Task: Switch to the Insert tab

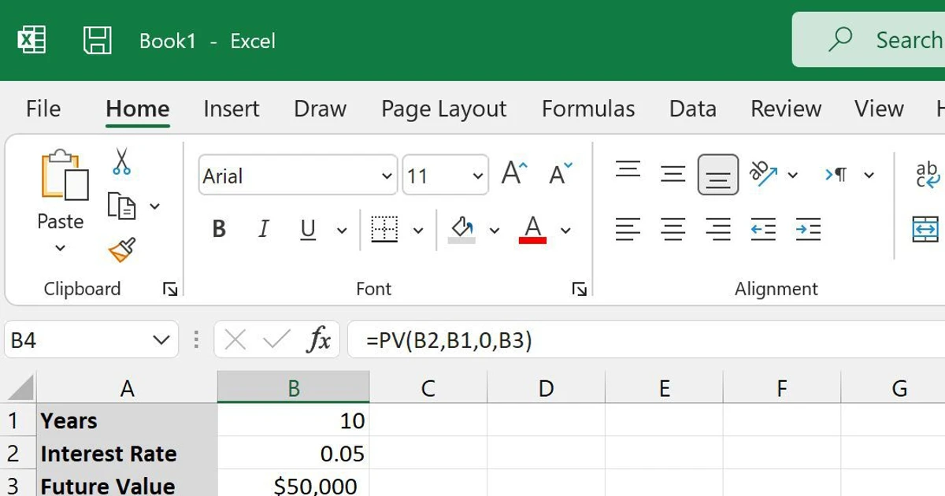Action: coord(231,109)
